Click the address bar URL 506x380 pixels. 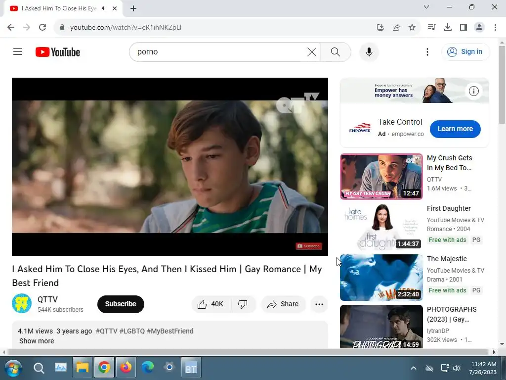pyautogui.click(x=126, y=28)
